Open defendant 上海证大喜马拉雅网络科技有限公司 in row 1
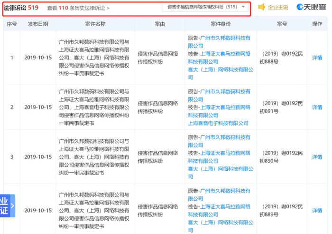 pos(219,58)
